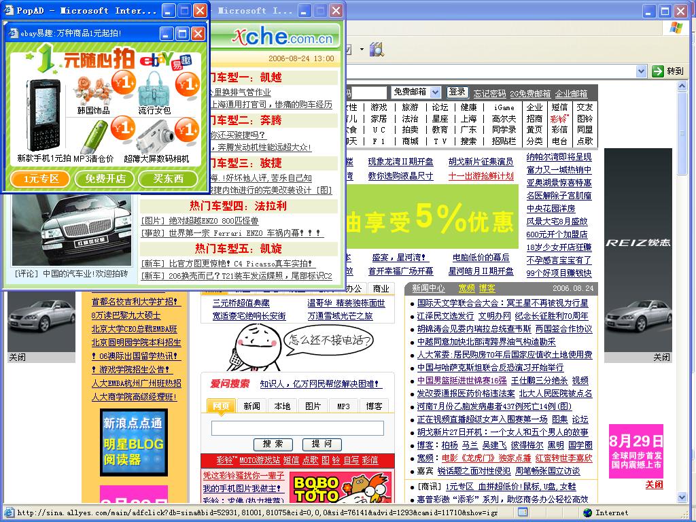Open the 免费邮箱 mail type dropdown
The height and width of the screenshot is (522, 696).
tap(435, 92)
